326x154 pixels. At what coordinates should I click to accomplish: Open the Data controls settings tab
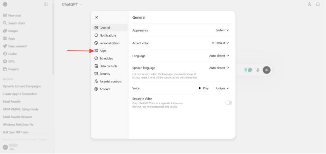pyautogui.click(x=110, y=66)
